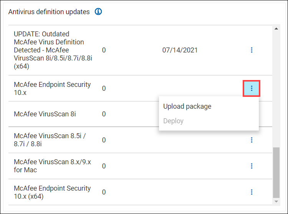Open three-dot menu for Endpoint Security 10.x (x64)

tap(252, 192)
